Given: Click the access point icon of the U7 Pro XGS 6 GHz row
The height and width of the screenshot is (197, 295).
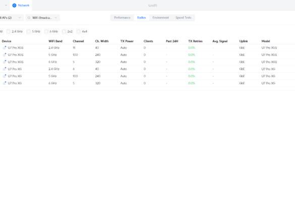Looking at the screenshot, I should pyautogui.click(x=5, y=62).
